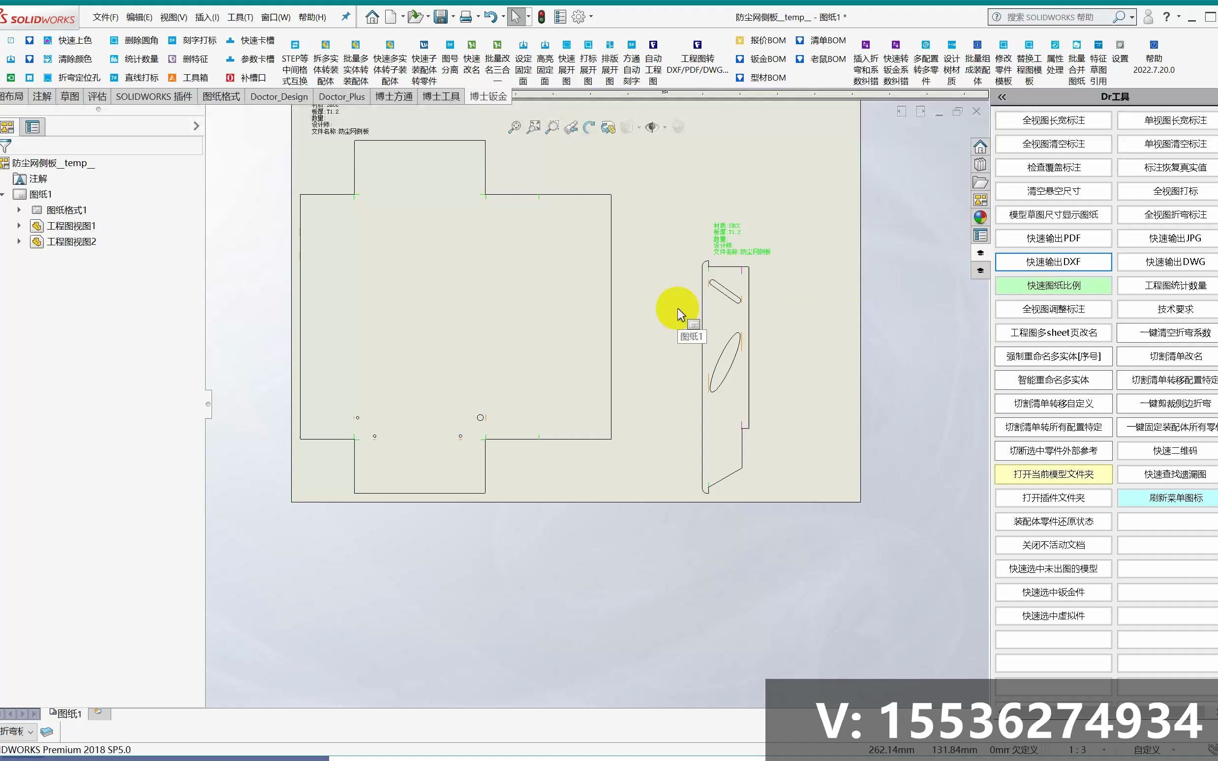
Task: Select the 注解 item in the tree
Action: [38, 178]
